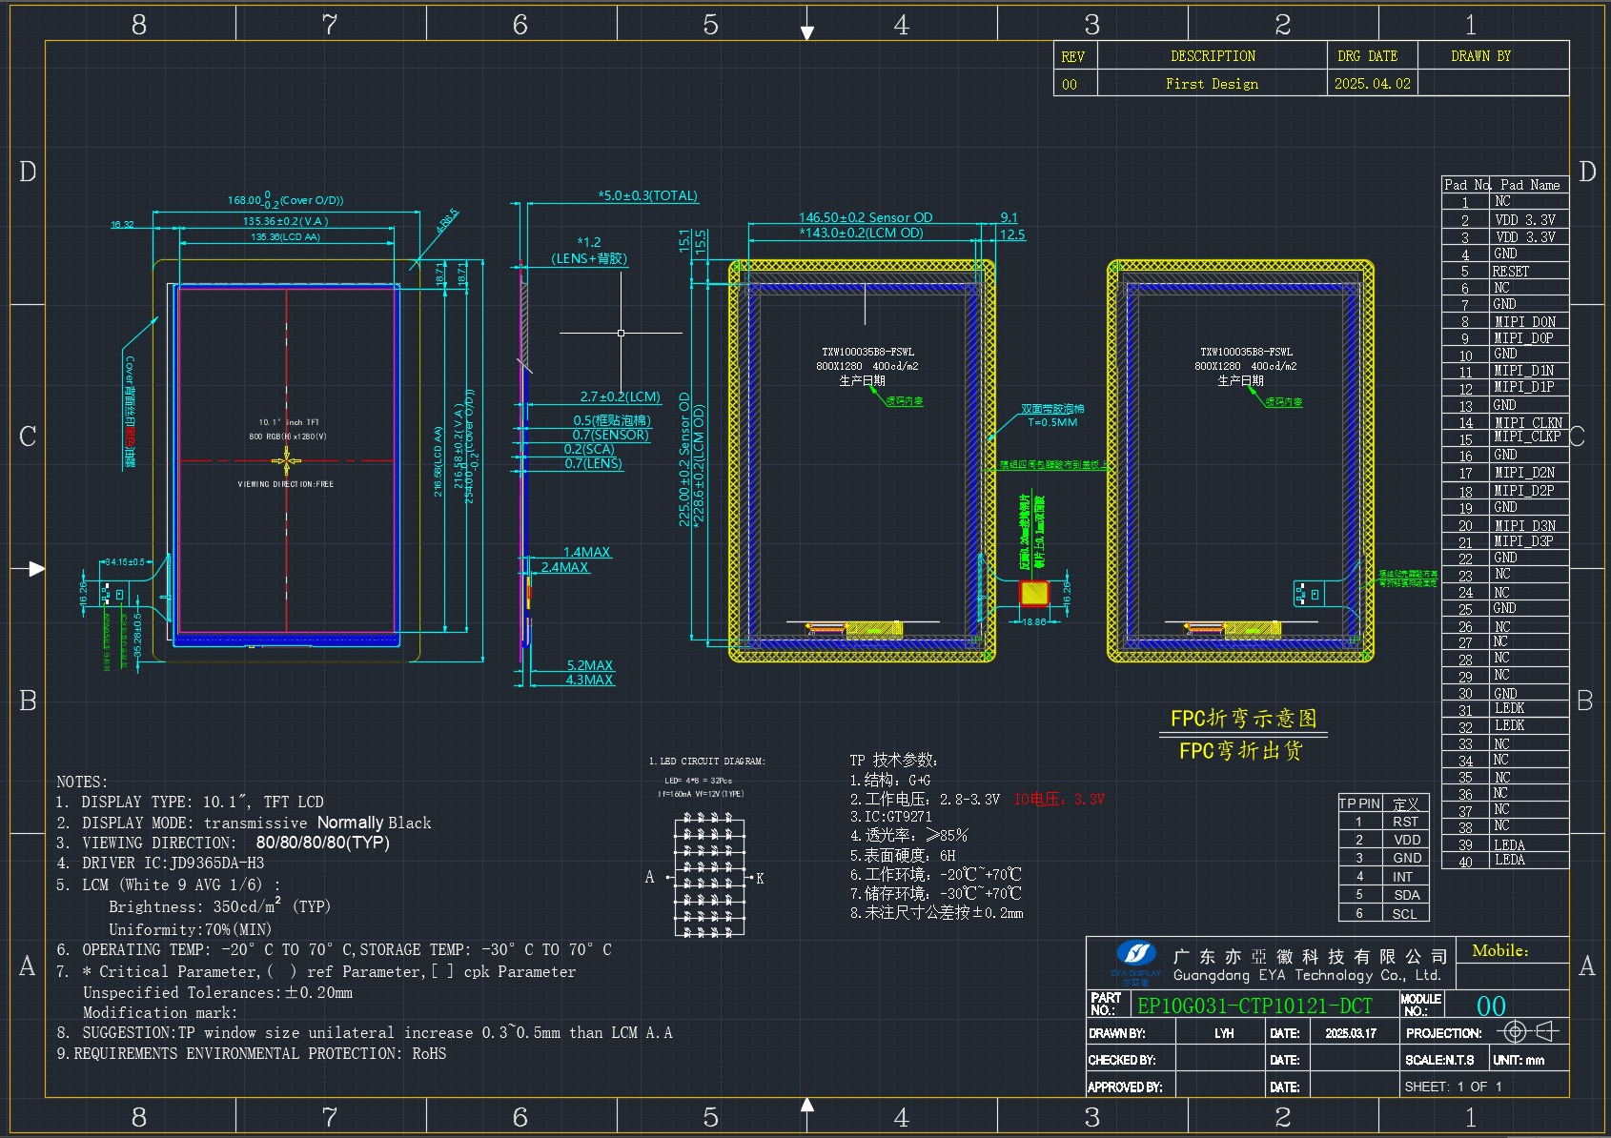Image resolution: width=1611 pixels, height=1138 pixels.
Task: Click the "FPC折弯示意图" yellow title
Action: [1243, 719]
